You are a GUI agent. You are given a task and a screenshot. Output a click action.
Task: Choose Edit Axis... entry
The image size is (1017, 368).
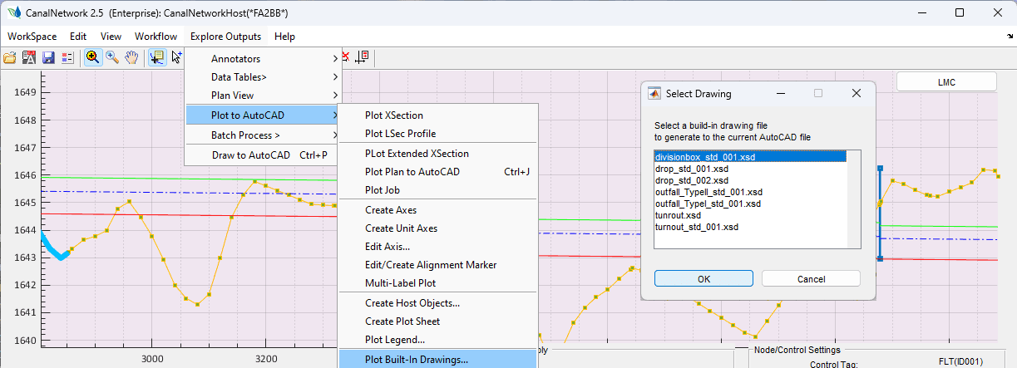point(438,247)
